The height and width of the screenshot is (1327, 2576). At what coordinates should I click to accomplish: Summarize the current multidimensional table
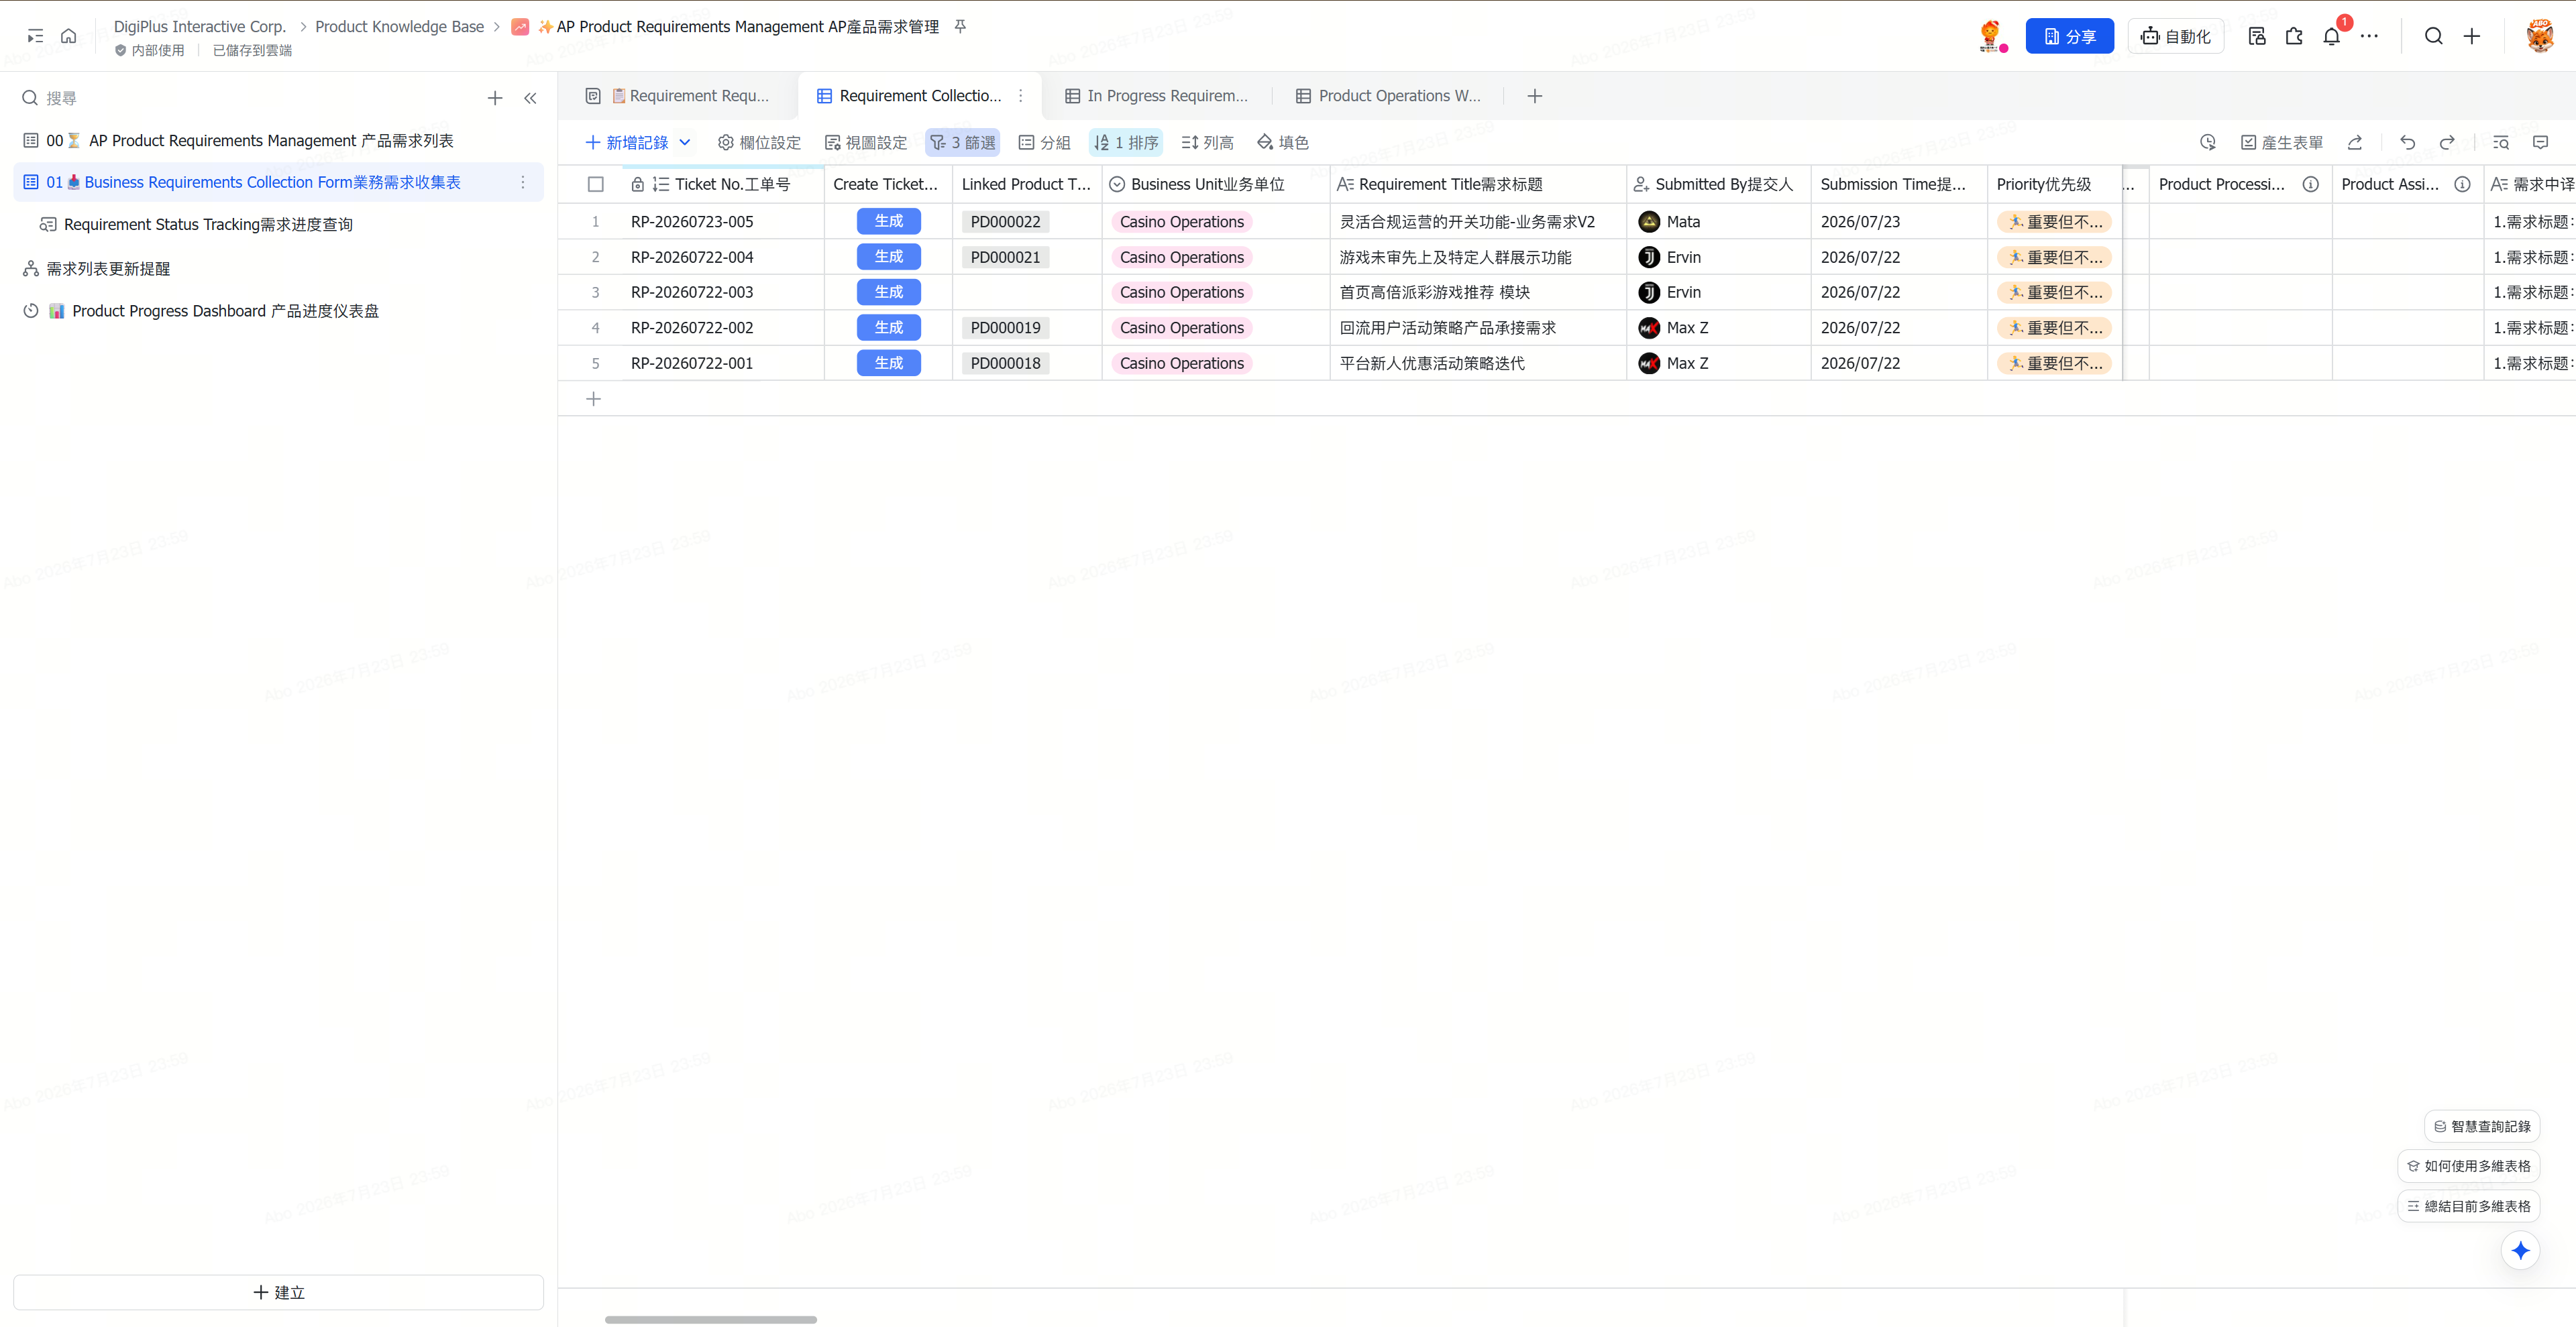click(2469, 1206)
